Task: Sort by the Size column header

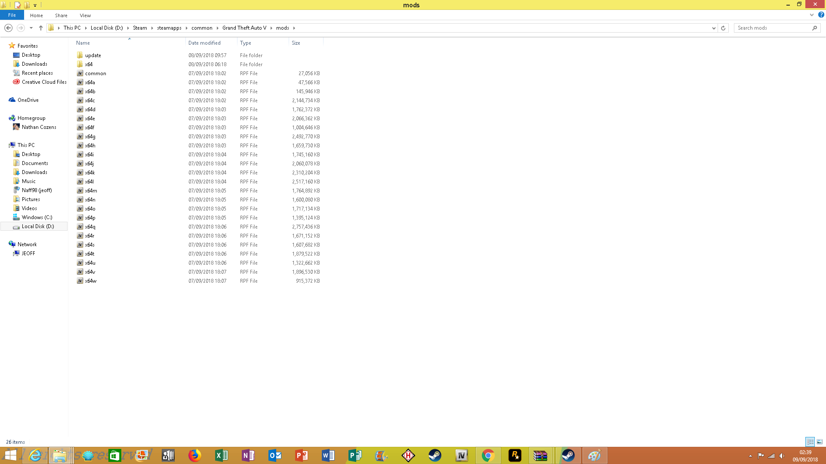Action: [x=296, y=43]
